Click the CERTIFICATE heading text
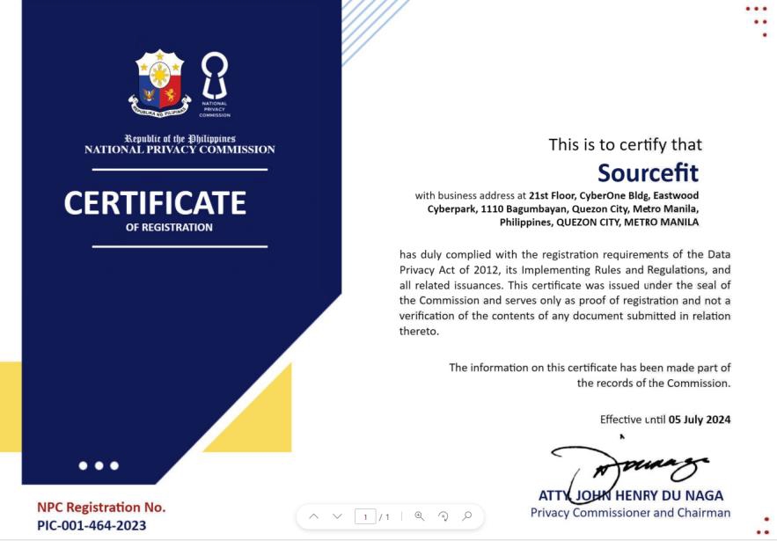This screenshot has height=541, width=777. [x=155, y=202]
